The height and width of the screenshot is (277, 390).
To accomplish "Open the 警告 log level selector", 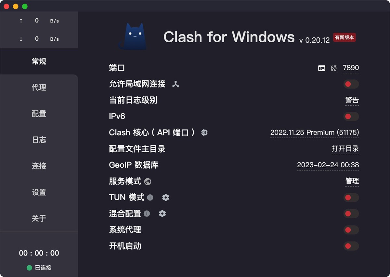I will pyautogui.click(x=352, y=100).
